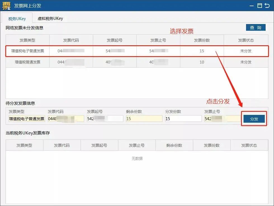Click the yellow 票 application logo icon
Screen dimensions: 274x206
(x=6, y=5)
